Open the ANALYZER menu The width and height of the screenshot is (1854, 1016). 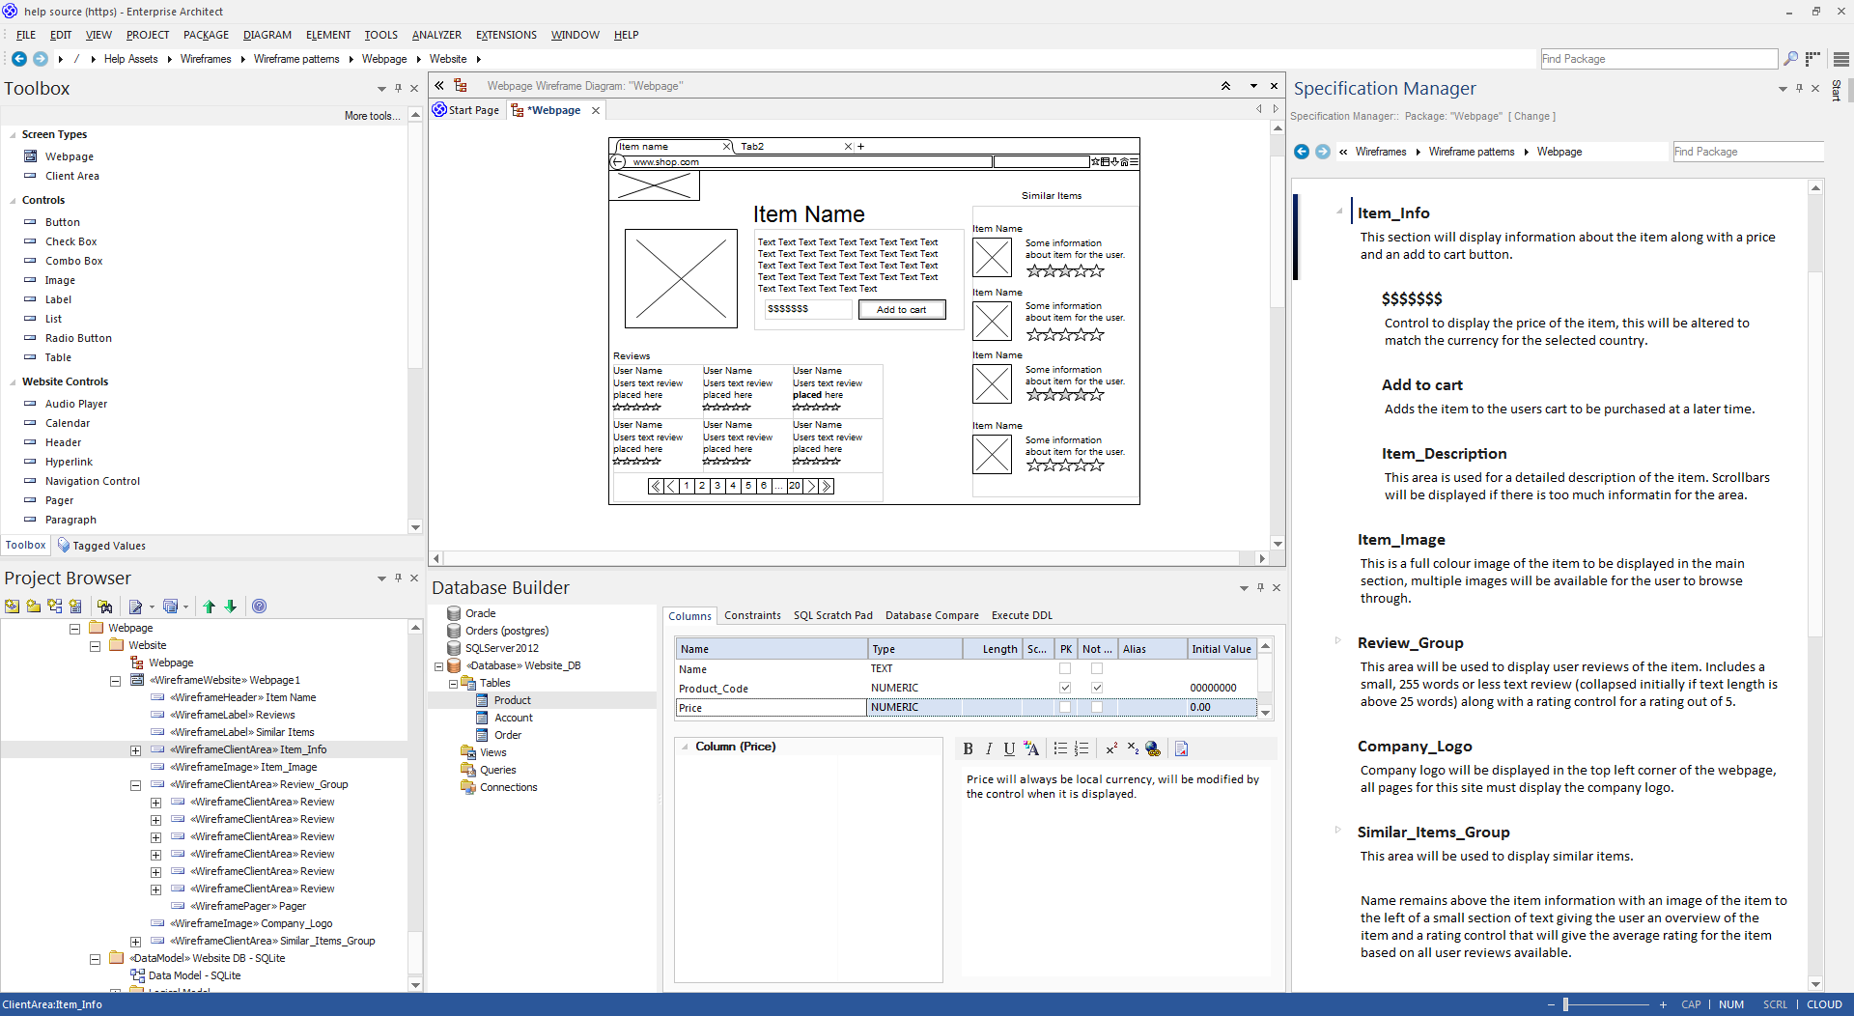coord(436,35)
